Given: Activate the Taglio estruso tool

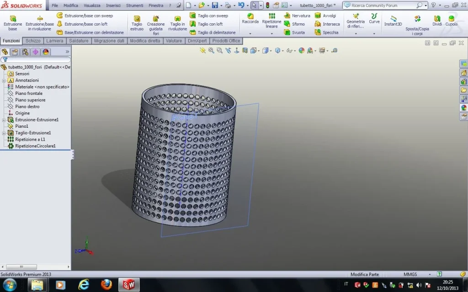Looking at the screenshot, I should pos(137,23).
